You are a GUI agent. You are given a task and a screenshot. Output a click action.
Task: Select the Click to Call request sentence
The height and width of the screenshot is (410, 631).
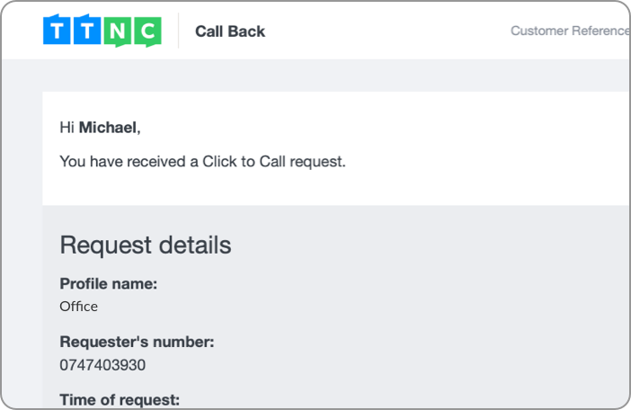coord(202,161)
